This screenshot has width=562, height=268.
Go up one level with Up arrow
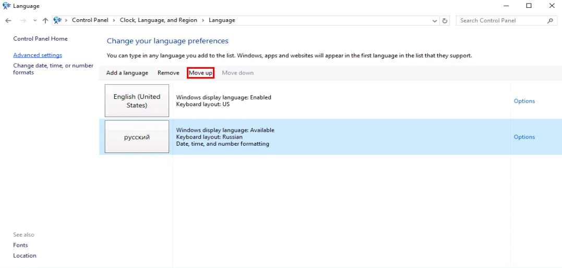[45, 20]
